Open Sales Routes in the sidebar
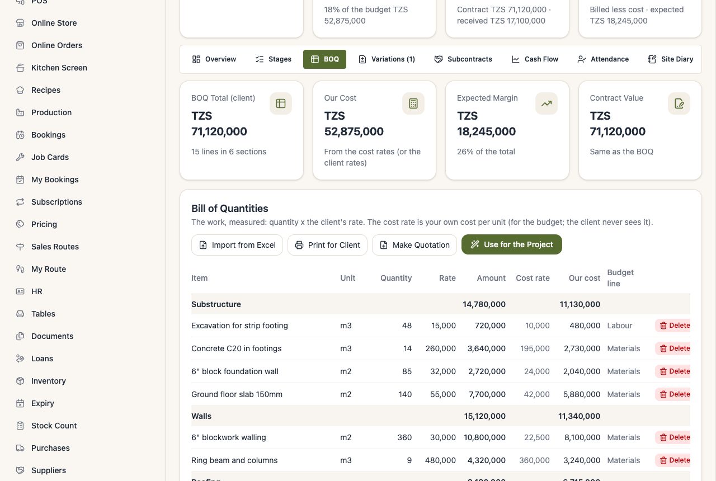The height and width of the screenshot is (481, 716). 55,247
